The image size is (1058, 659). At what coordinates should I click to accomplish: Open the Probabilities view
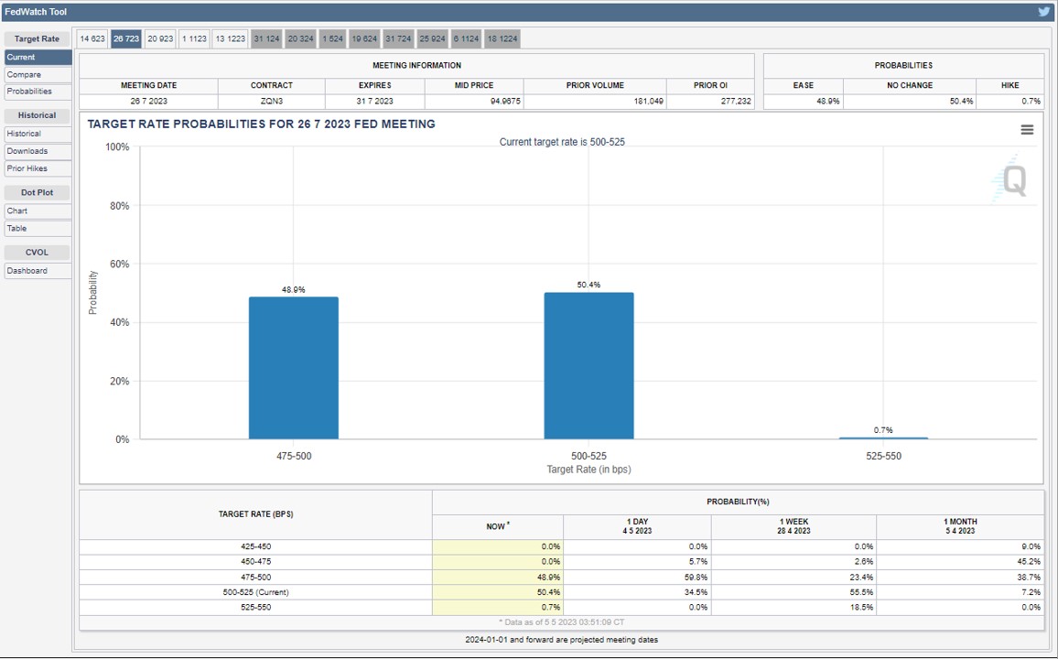38,92
